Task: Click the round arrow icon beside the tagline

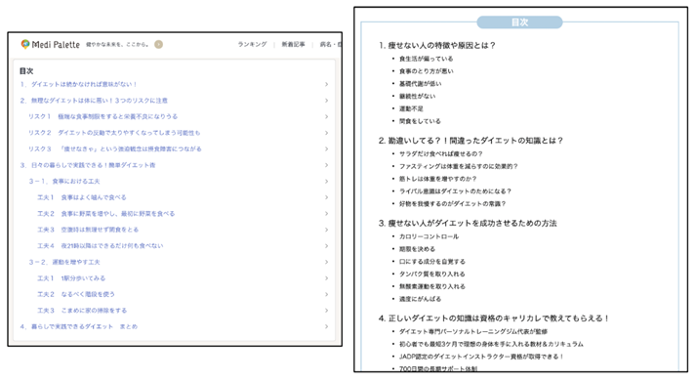Action: click(x=158, y=44)
